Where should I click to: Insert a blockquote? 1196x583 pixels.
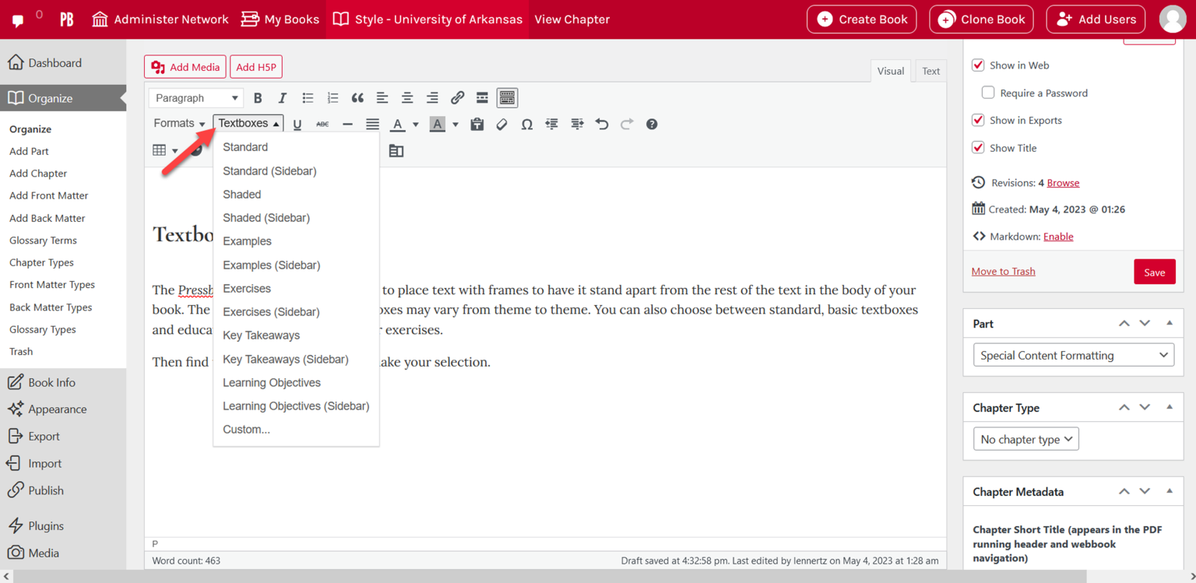click(x=357, y=97)
